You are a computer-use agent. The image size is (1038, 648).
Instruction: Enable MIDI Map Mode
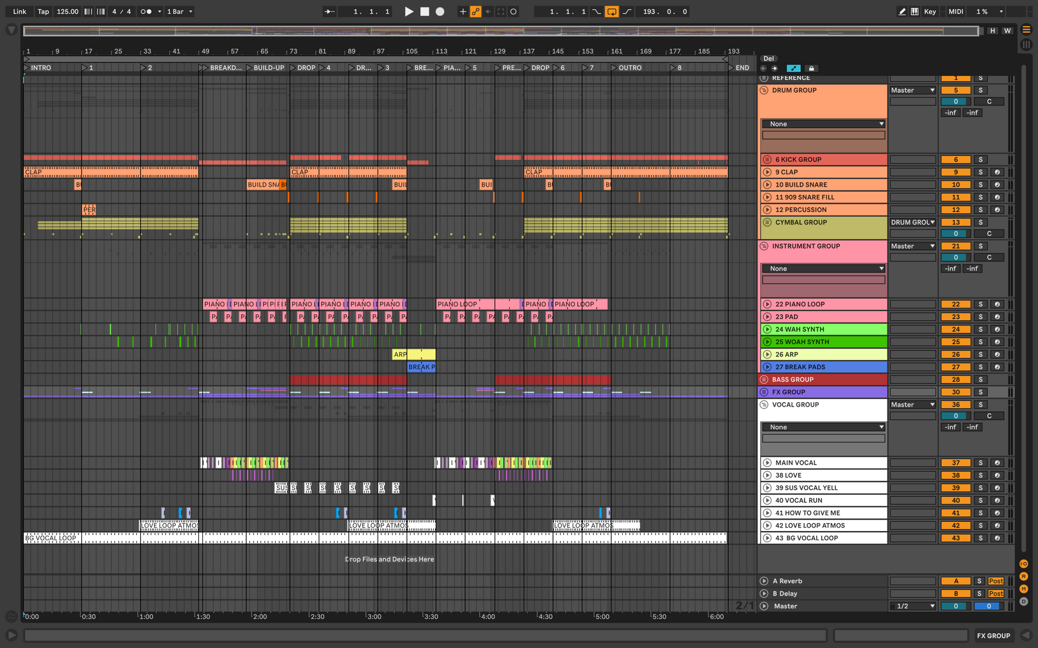tap(956, 12)
